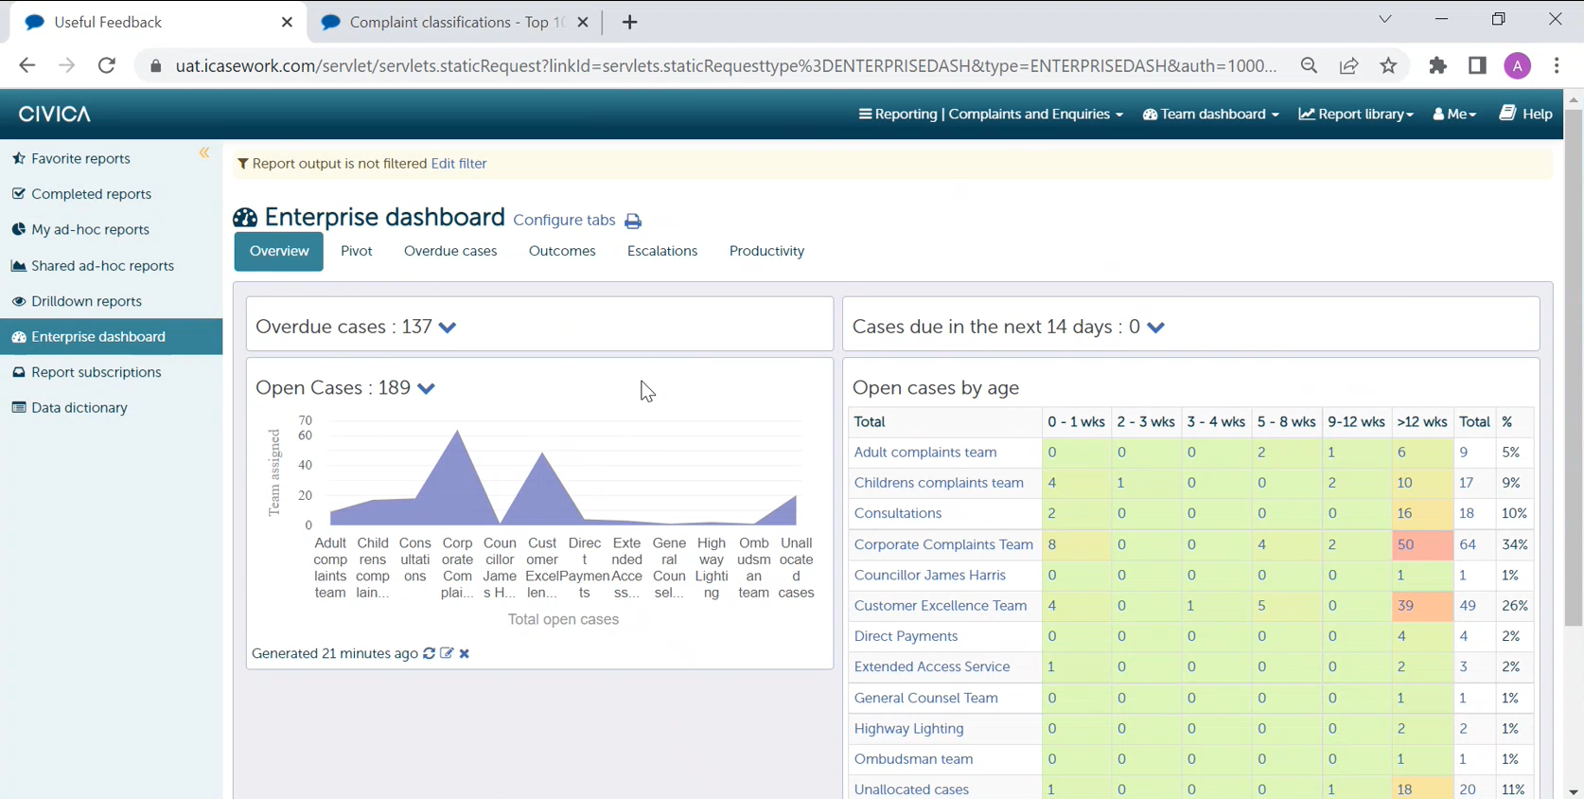
Task: Open the Report library dropdown
Action: 1356,114
